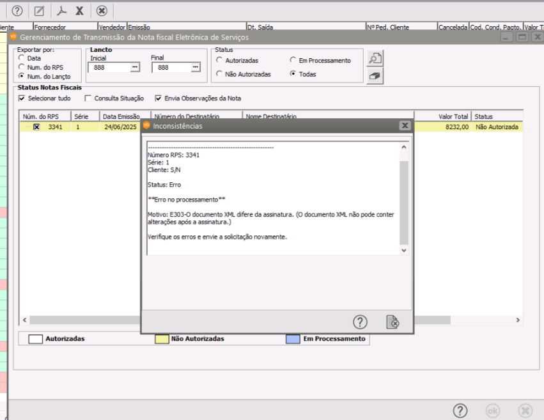
Task: Open the lookup button beside the Inicial field
Action: coord(134,67)
